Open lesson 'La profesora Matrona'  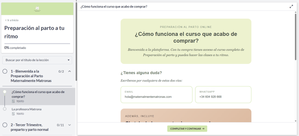(27, 109)
